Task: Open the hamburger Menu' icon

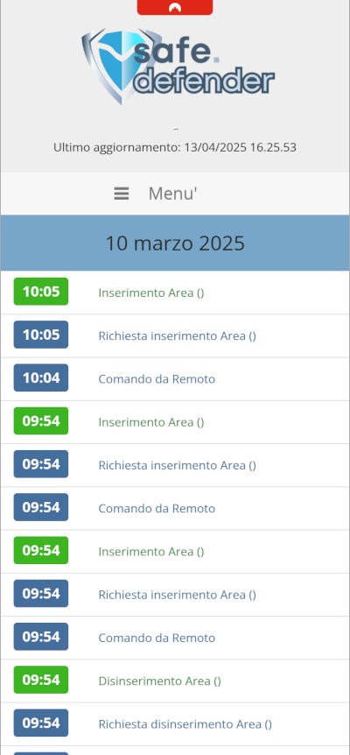Action: click(x=121, y=194)
